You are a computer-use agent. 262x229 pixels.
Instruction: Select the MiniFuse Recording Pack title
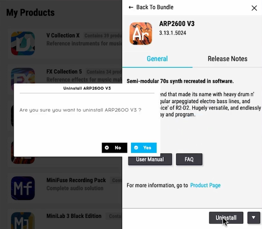(76, 180)
